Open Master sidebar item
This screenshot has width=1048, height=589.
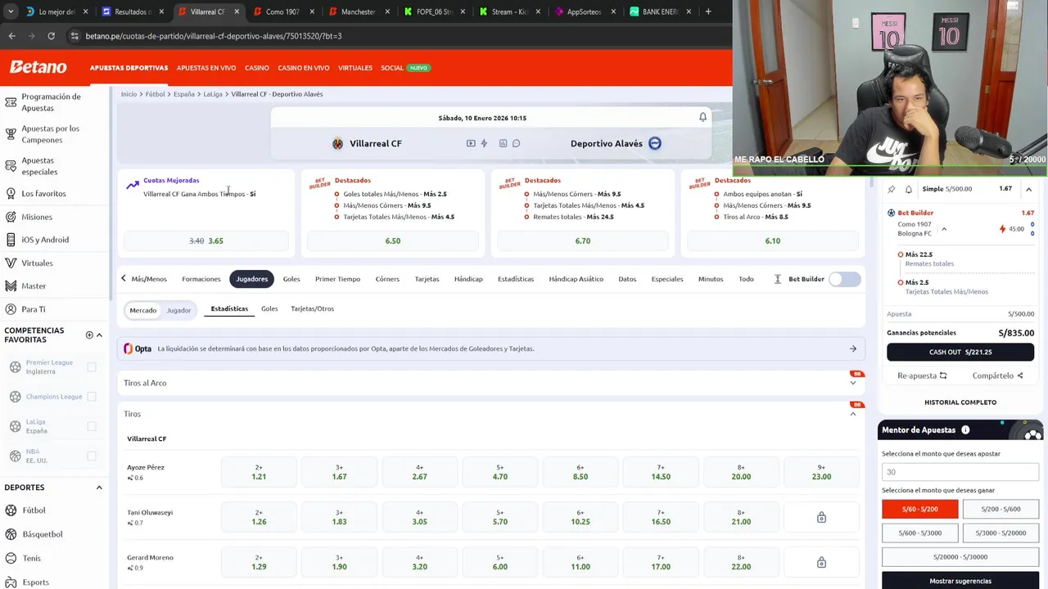(34, 286)
